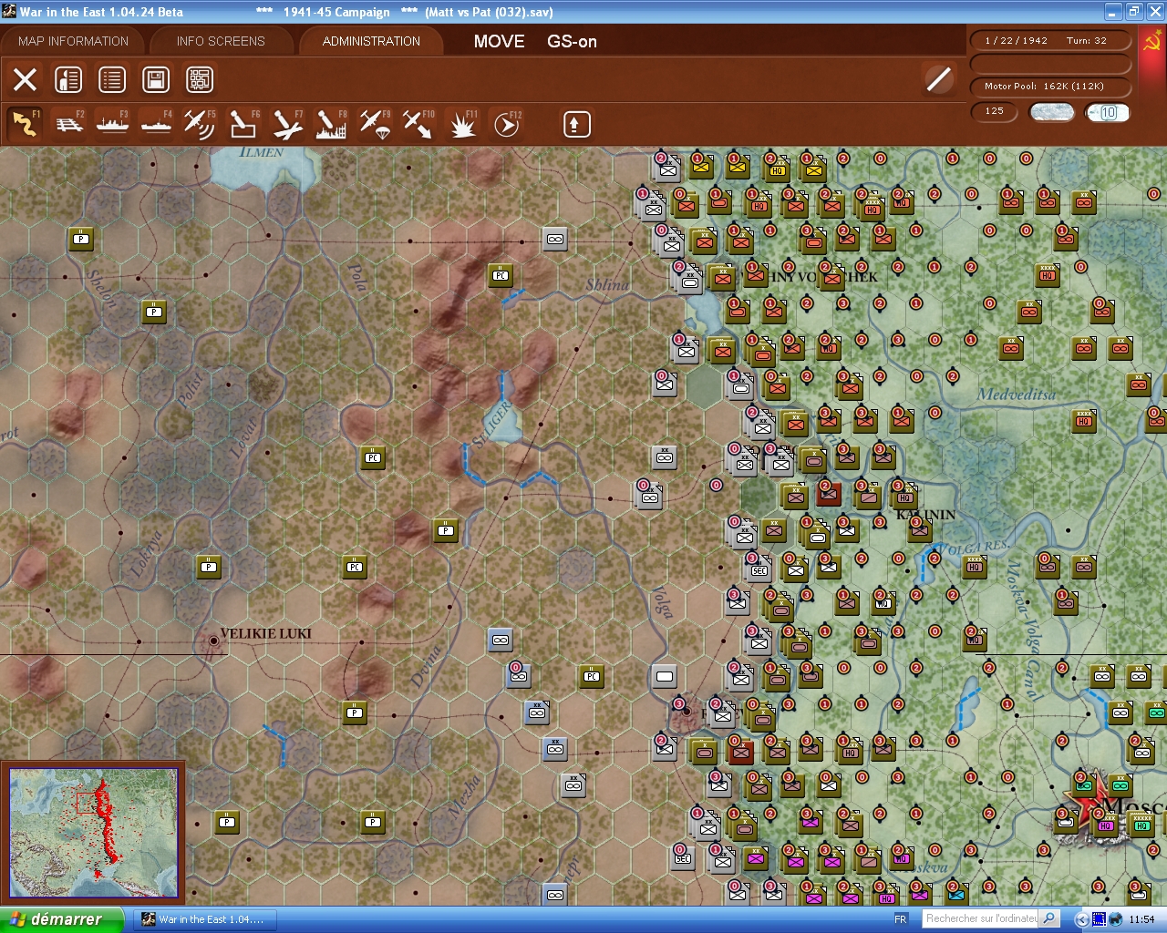This screenshot has width=1167, height=933.
Task: Click the boxed up-arrow toolbar icon
Action: click(576, 124)
